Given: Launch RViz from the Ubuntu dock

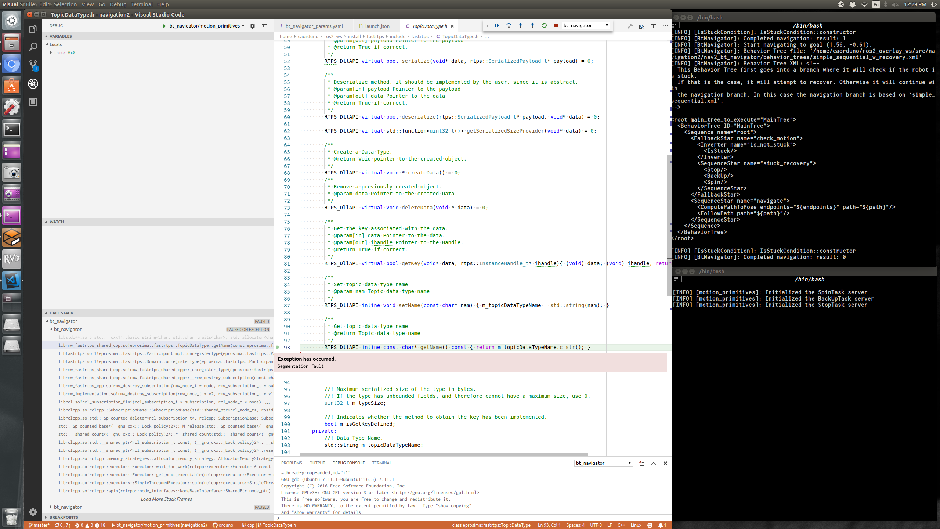Looking at the screenshot, I should [12, 259].
